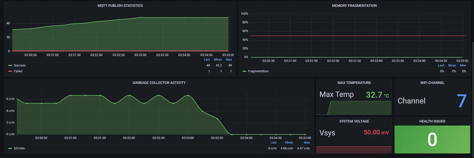The height and width of the screenshot is (158, 474).
Task: Click the 32.7 °C max temperature value
Action: pos(377,95)
